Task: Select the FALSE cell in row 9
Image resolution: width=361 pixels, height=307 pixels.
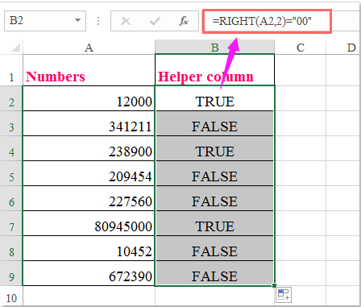Action: (214, 273)
